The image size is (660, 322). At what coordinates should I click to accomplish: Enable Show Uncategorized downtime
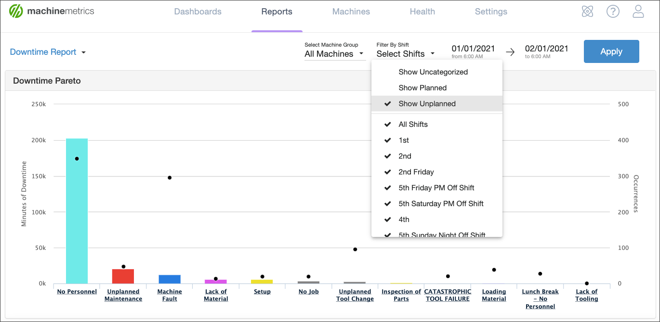433,72
